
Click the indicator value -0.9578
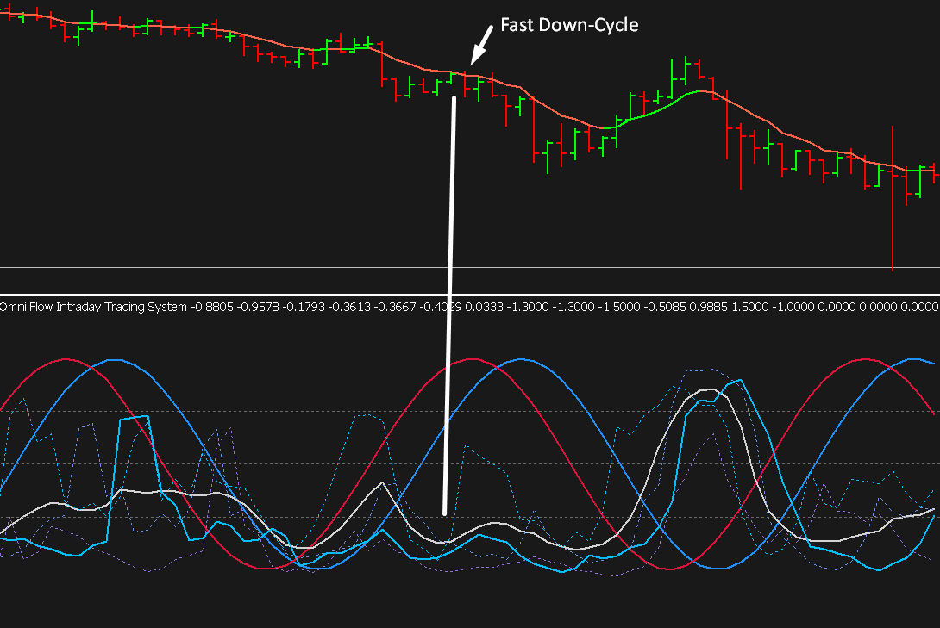tap(258, 308)
